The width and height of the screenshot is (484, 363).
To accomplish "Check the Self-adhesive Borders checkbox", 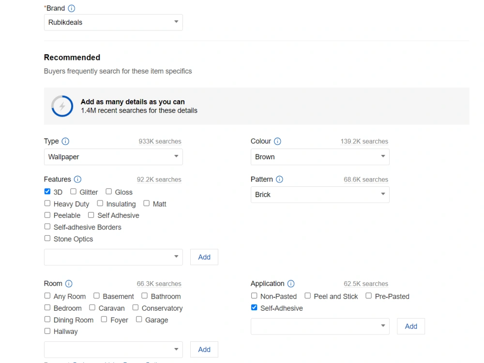I will pos(47,227).
